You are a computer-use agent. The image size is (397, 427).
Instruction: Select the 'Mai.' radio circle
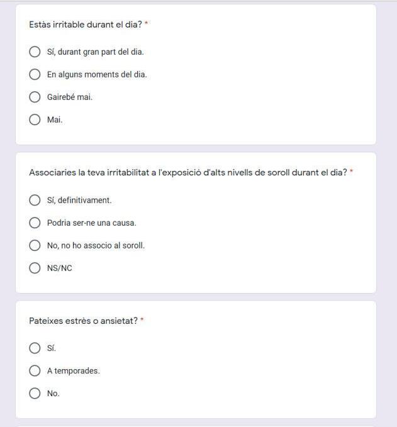pos(35,119)
